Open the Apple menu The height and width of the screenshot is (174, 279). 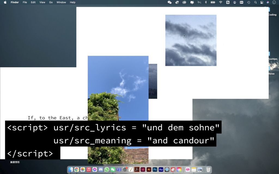pos(5,2)
